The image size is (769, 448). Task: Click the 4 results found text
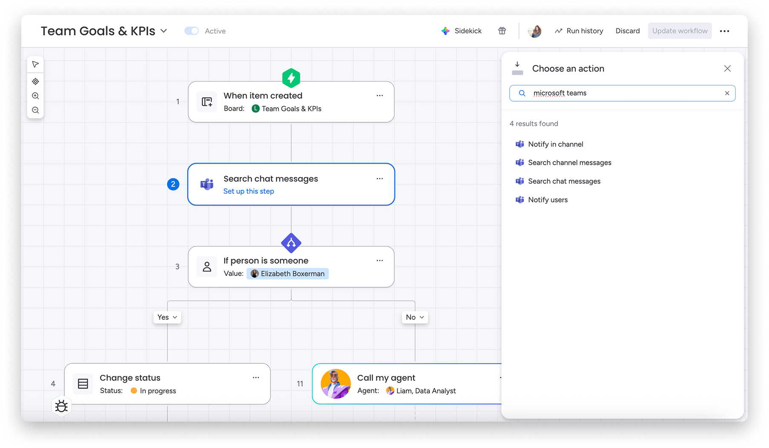(534, 123)
